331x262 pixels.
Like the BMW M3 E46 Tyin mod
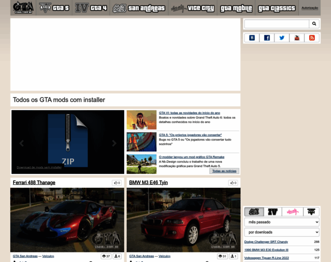pos(233,183)
